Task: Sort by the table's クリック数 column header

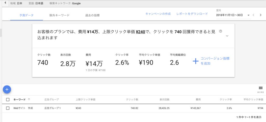Action: coord(132,99)
